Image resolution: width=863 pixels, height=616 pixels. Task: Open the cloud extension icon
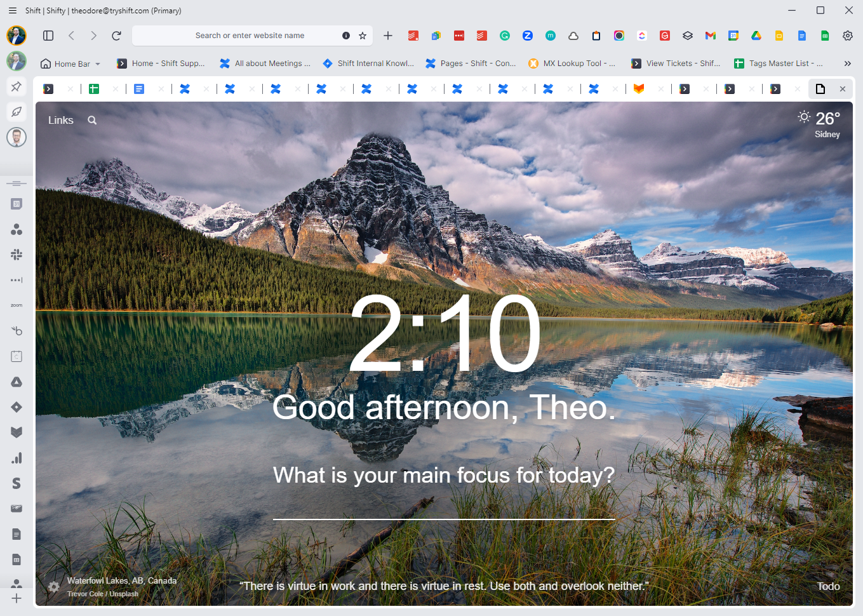(573, 36)
